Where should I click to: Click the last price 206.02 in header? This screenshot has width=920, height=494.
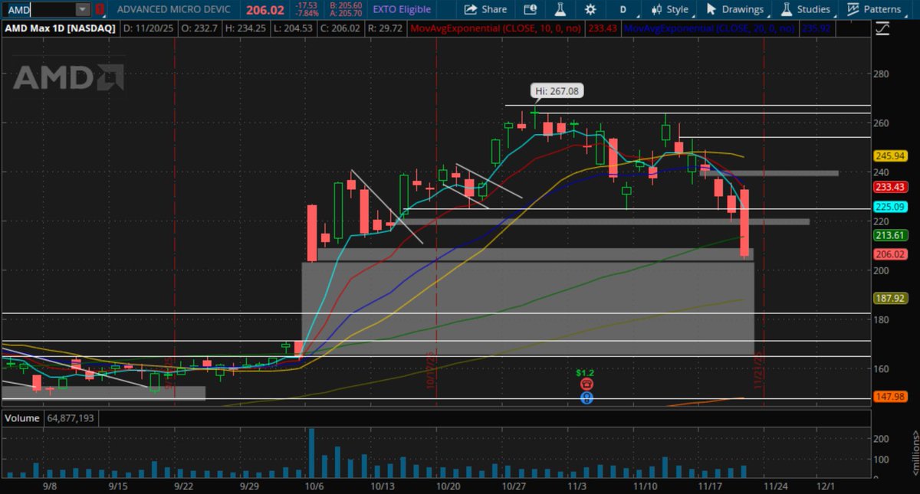(x=266, y=9)
